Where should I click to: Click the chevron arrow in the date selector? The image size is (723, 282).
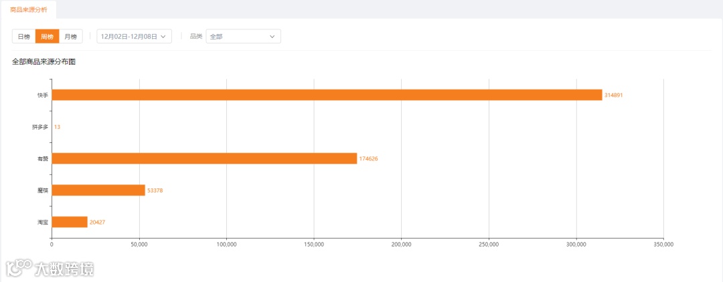[x=163, y=37]
